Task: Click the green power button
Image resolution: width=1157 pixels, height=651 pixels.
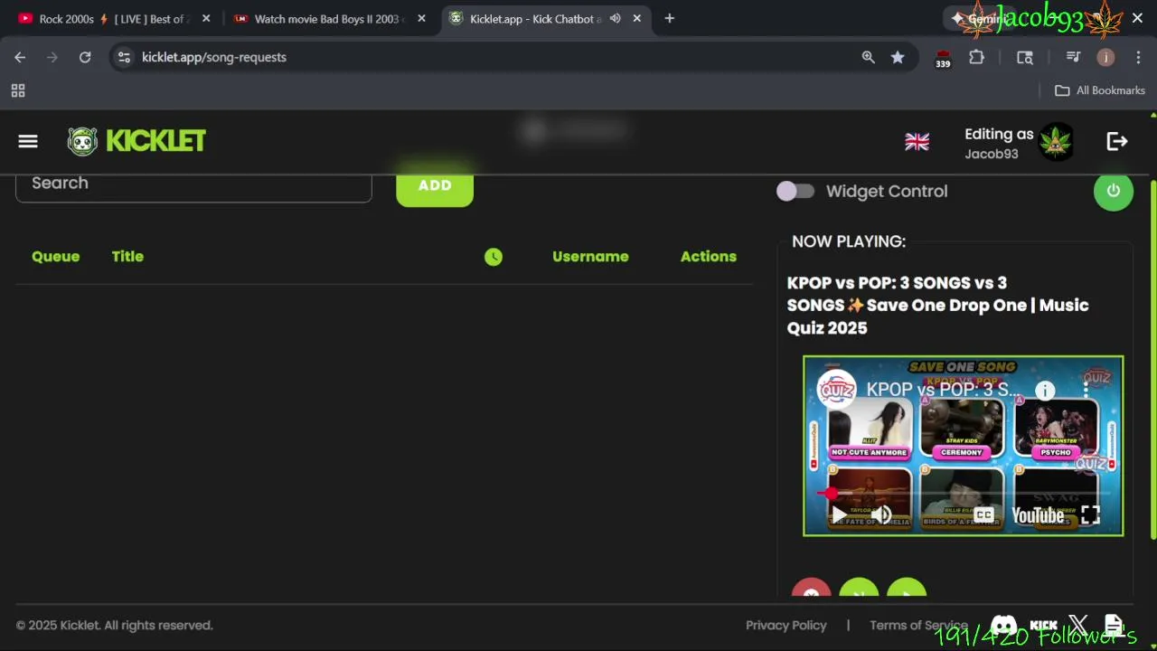Action: 1114,191
